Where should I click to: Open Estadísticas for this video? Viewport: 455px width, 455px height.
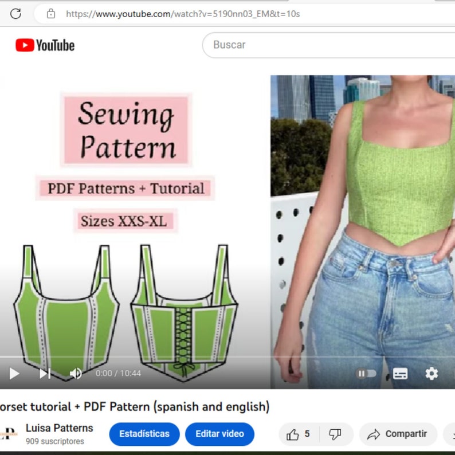coord(144,434)
